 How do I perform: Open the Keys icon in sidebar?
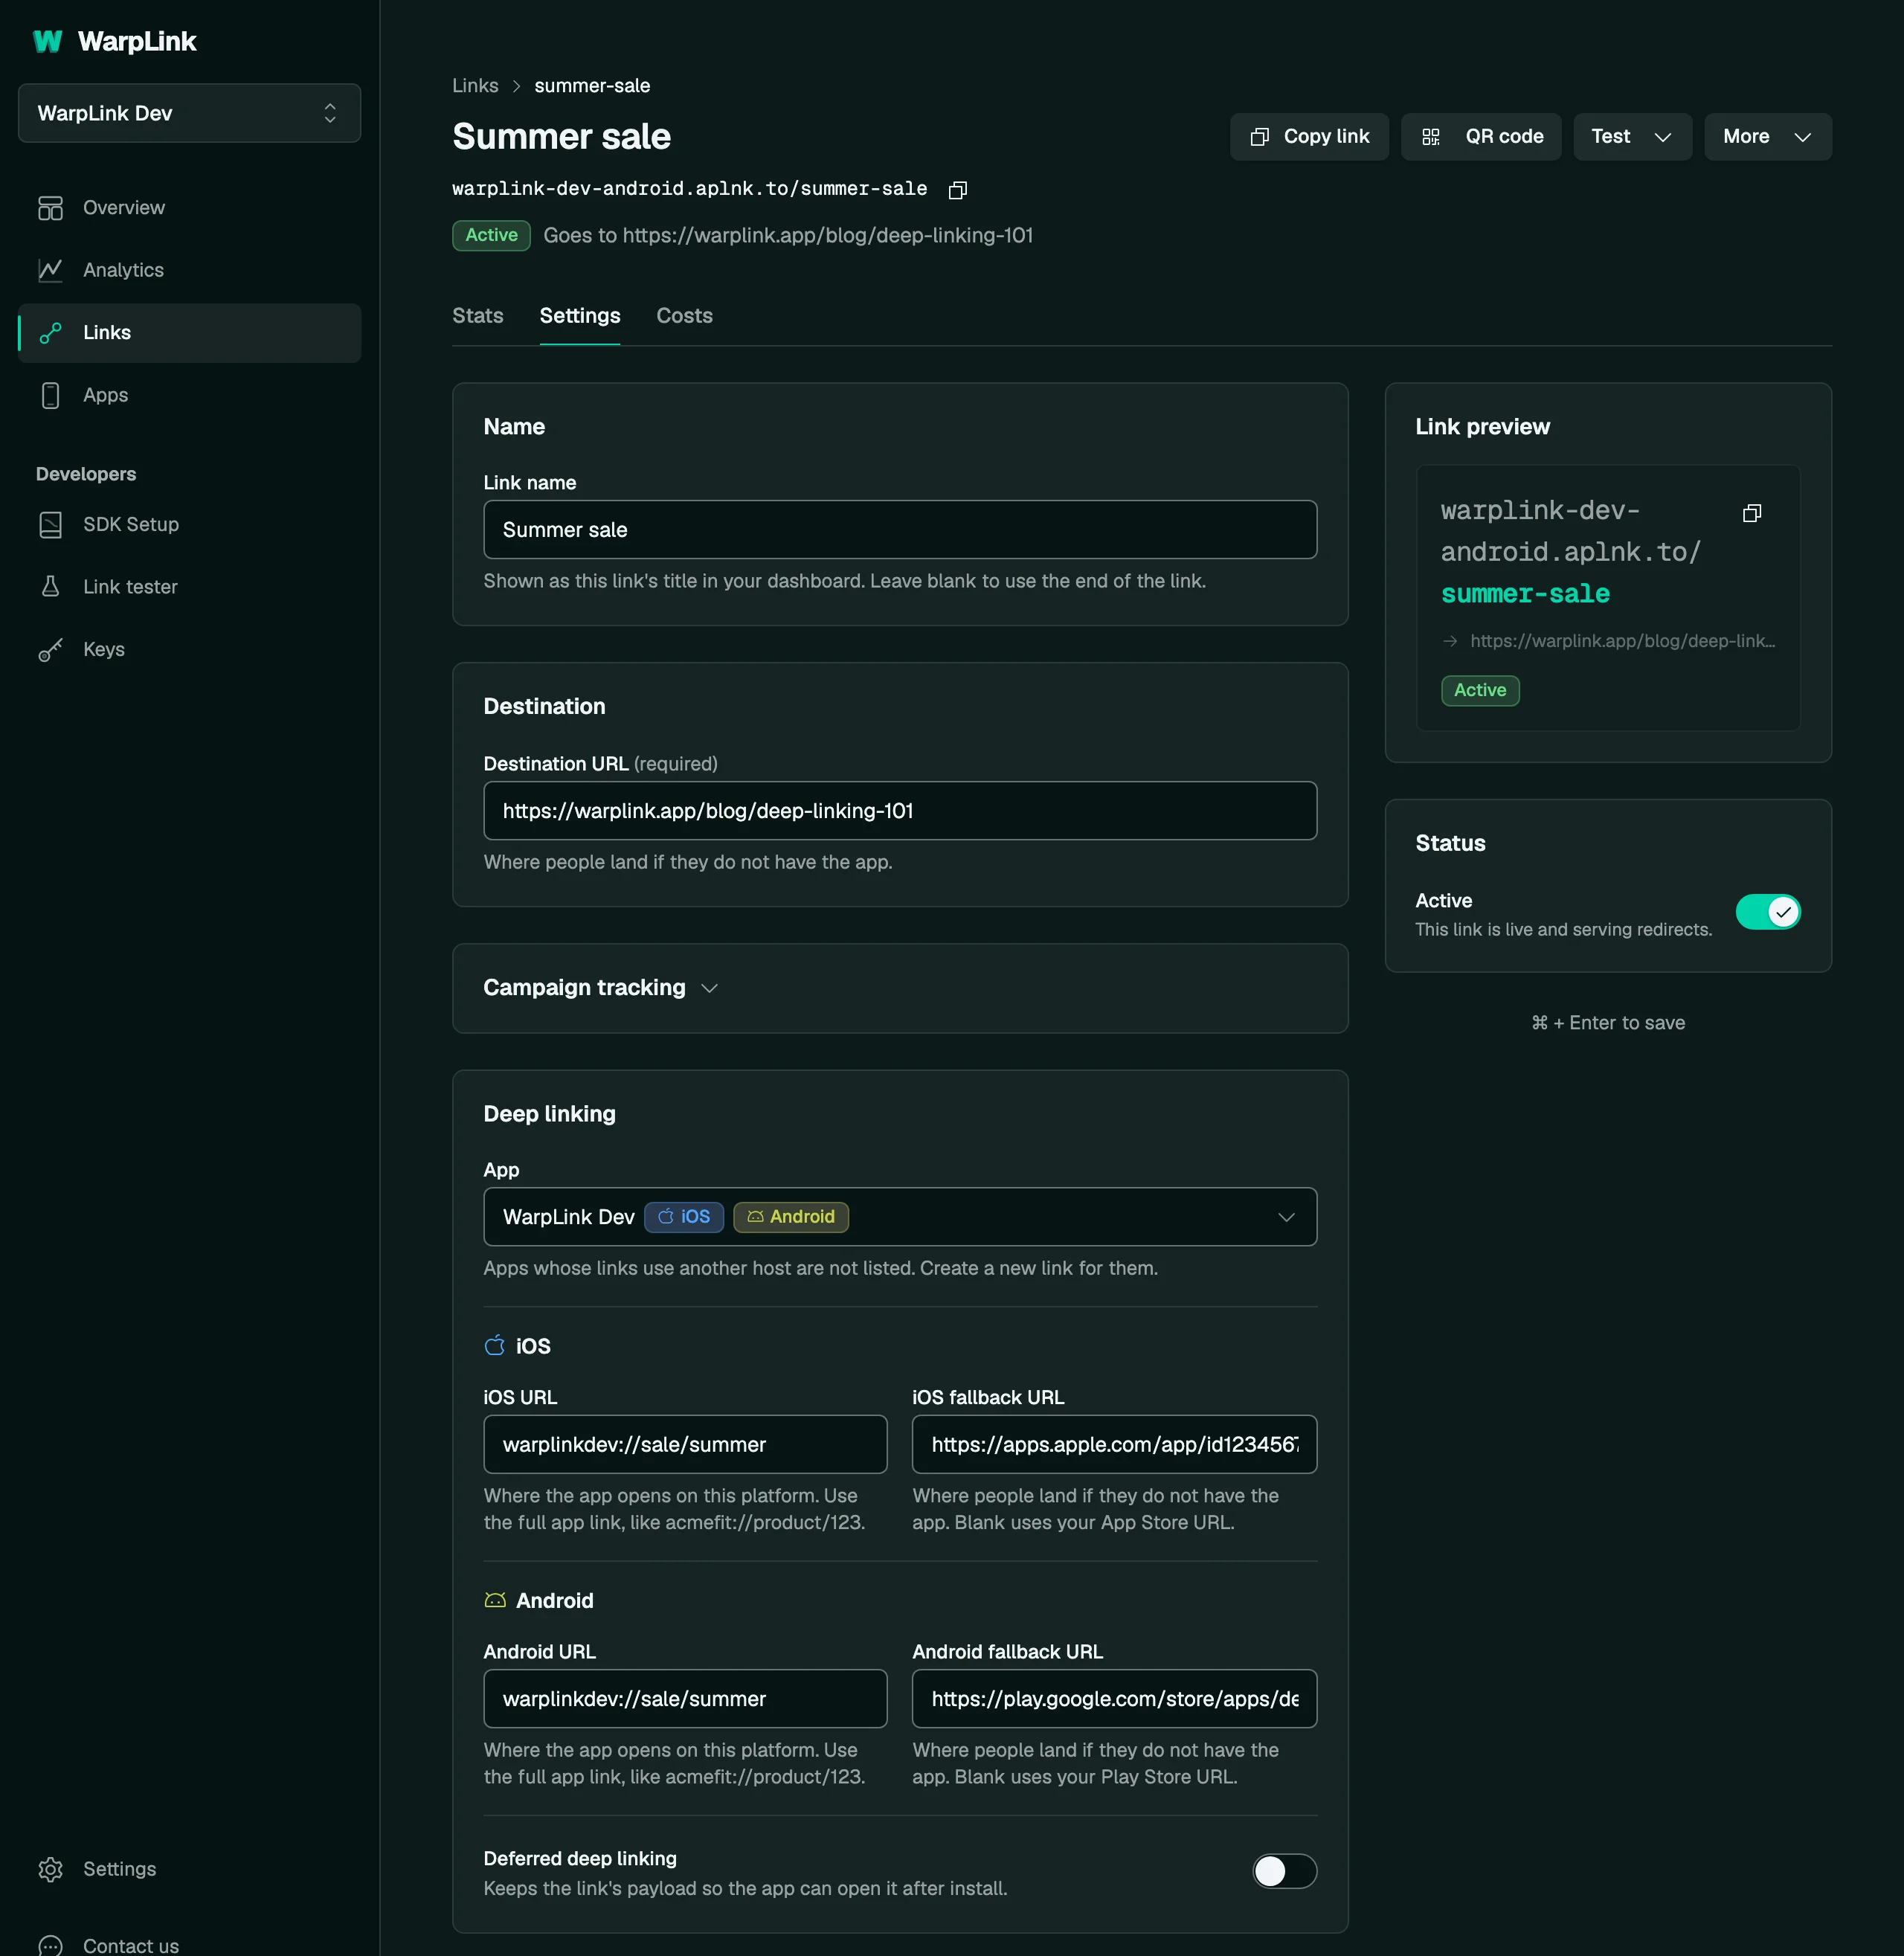pyautogui.click(x=50, y=650)
